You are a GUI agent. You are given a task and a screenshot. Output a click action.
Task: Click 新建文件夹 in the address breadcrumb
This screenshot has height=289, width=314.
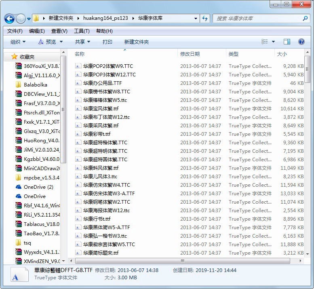click(61, 18)
